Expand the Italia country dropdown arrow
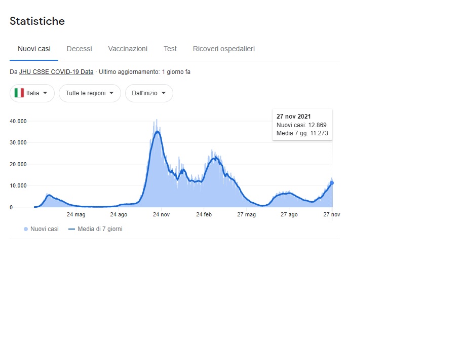The height and width of the screenshot is (339, 464). point(45,93)
